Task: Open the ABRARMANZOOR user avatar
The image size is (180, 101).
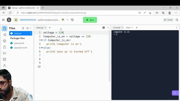Action: pyautogui.click(x=16, y=20)
